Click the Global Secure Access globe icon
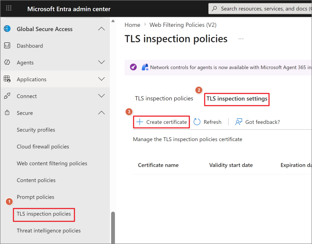This screenshot has width=312, height=244. point(7,29)
